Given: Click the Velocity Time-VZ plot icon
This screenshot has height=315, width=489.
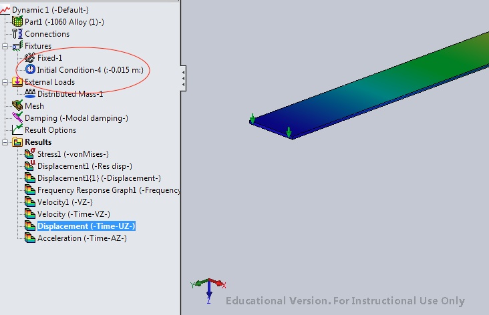Looking at the screenshot, I should coord(30,214).
